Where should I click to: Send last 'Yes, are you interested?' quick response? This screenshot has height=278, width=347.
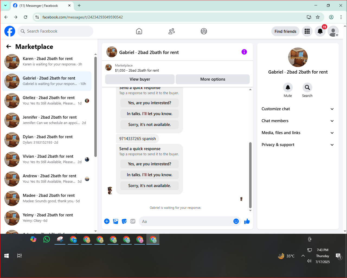(x=150, y=164)
